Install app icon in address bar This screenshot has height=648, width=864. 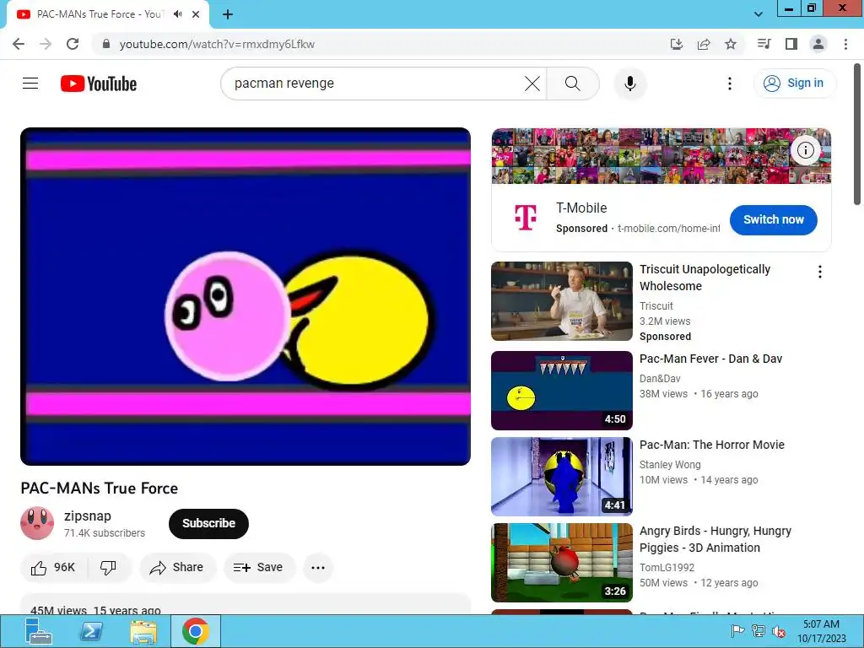(677, 44)
